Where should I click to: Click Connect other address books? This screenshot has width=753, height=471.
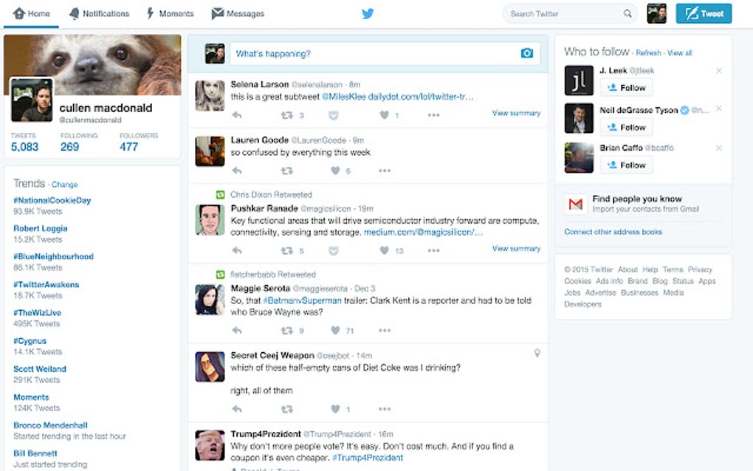[613, 232]
